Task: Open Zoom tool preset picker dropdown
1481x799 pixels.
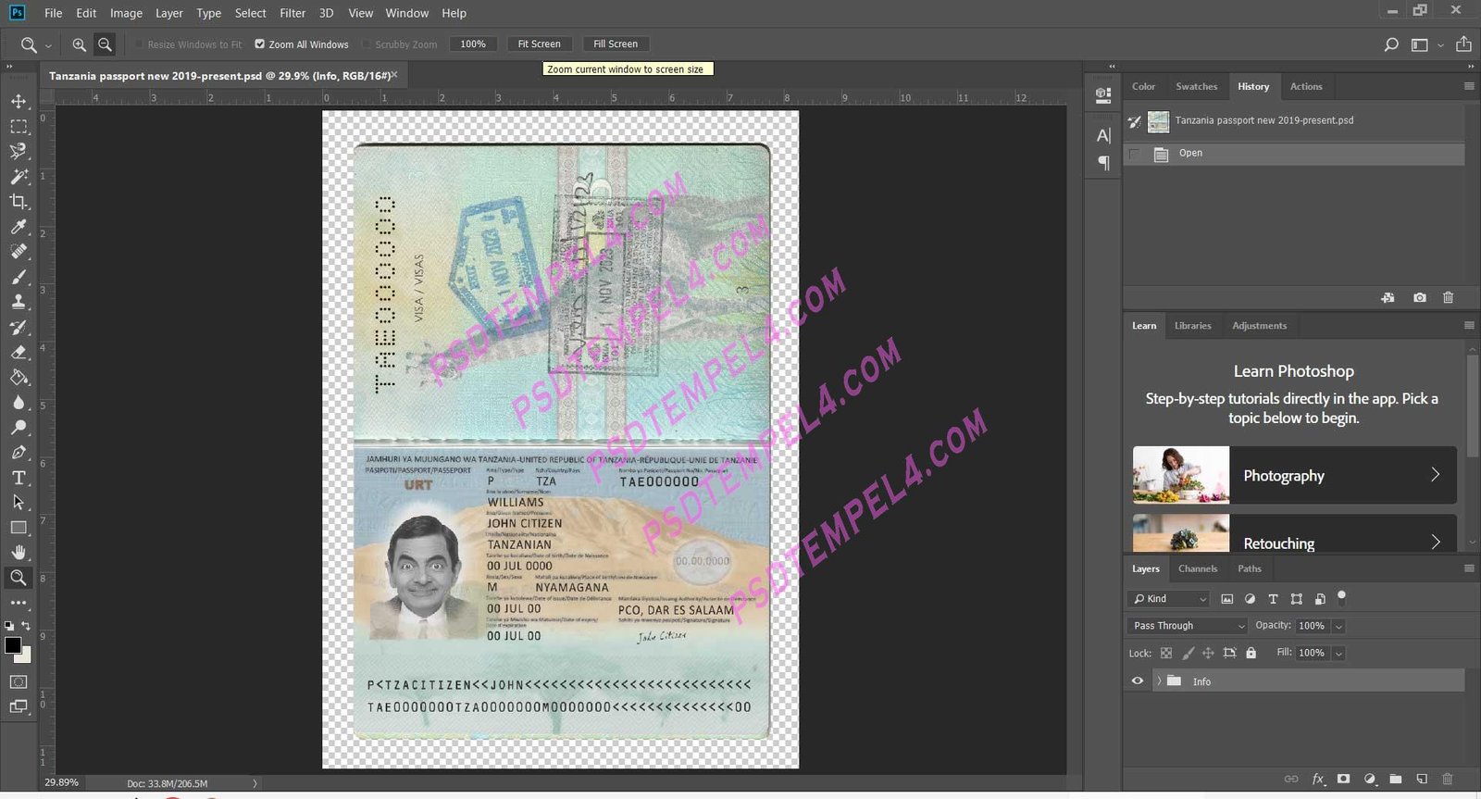Action: (48, 45)
